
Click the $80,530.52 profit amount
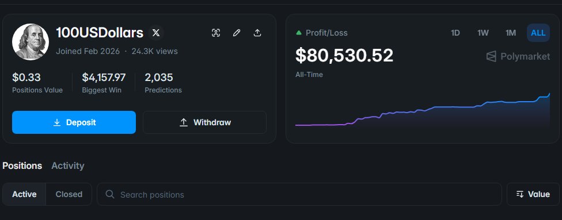(344, 56)
